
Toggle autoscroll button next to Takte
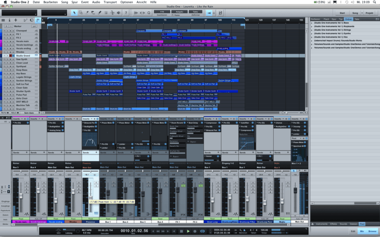click(209, 13)
